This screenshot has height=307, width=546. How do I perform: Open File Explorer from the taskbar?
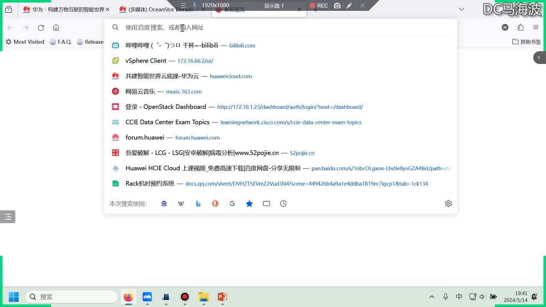(203, 297)
